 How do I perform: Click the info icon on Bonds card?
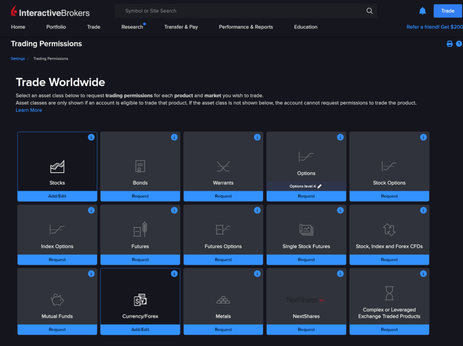174,137
